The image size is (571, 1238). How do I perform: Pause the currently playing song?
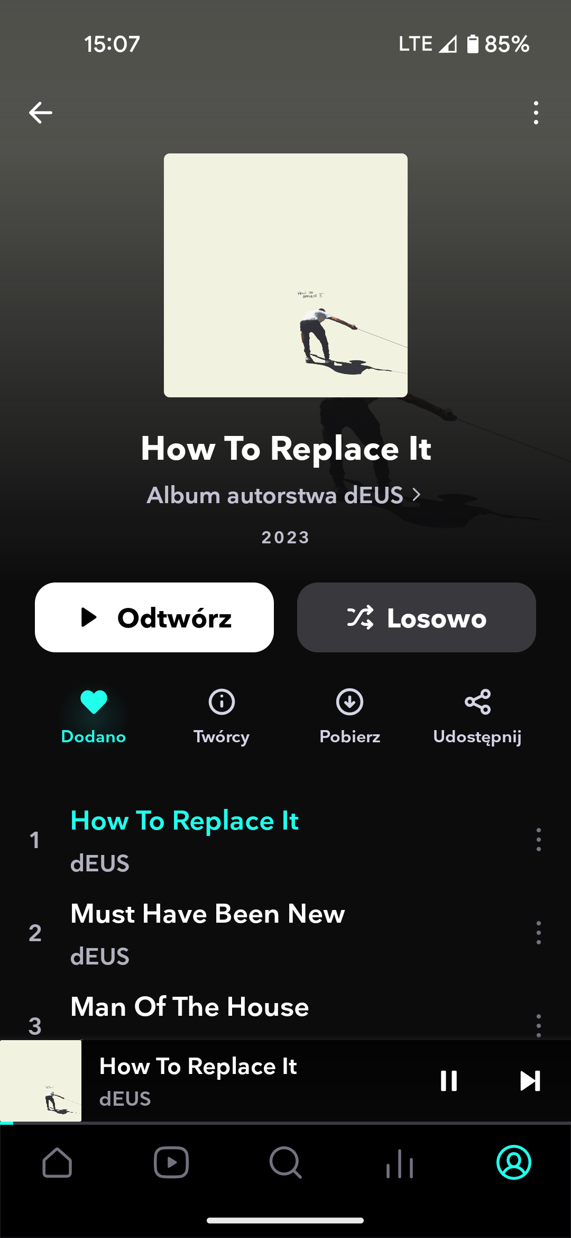point(449,1081)
